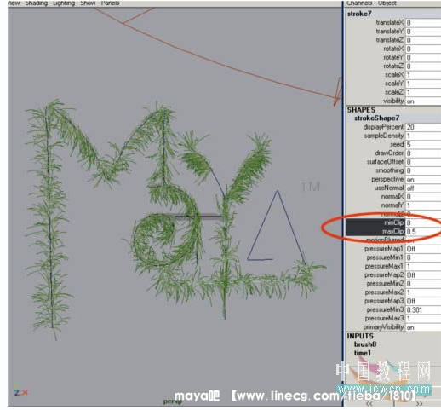Click the pressureMax1 value field
Image resolution: width=441 pixels, height=410 pixels.
tap(423, 267)
